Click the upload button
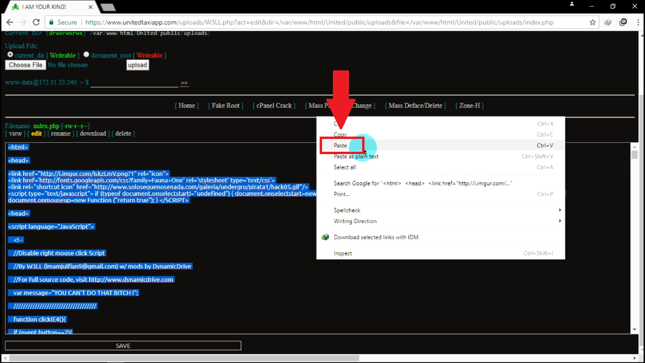This screenshot has width=645, height=363. 137,65
